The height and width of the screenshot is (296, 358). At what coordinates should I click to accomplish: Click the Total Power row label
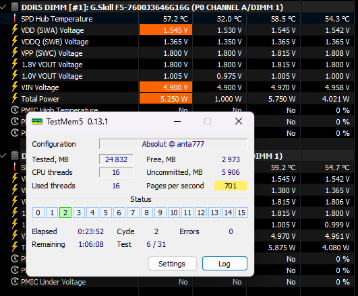pyautogui.click(x=40, y=99)
